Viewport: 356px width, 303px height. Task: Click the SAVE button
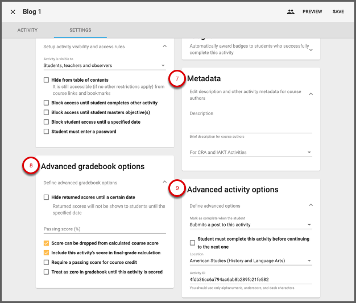pyautogui.click(x=338, y=12)
